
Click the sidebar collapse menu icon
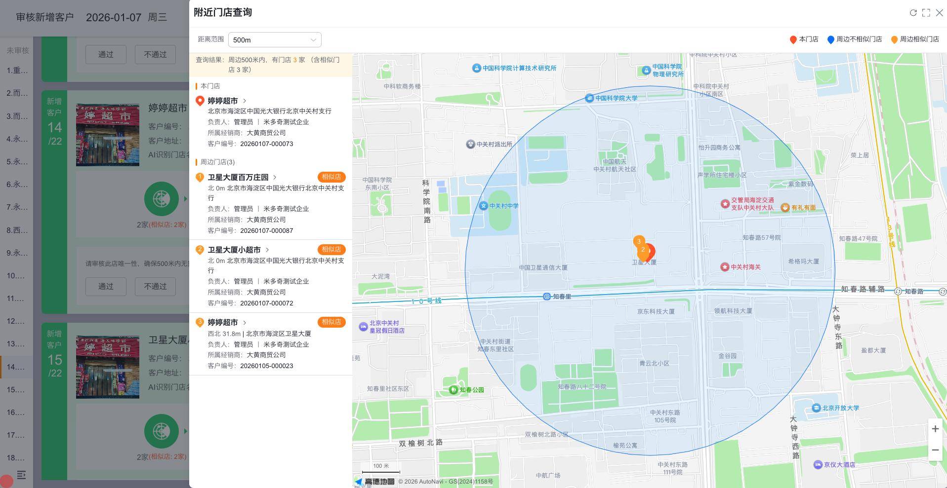(x=21, y=475)
